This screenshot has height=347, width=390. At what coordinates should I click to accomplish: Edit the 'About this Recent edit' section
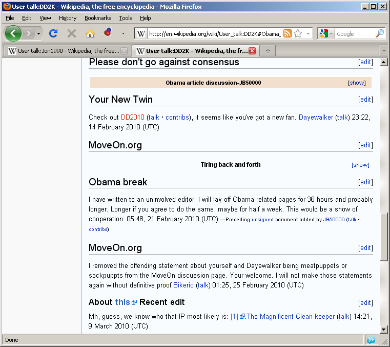coord(365,303)
